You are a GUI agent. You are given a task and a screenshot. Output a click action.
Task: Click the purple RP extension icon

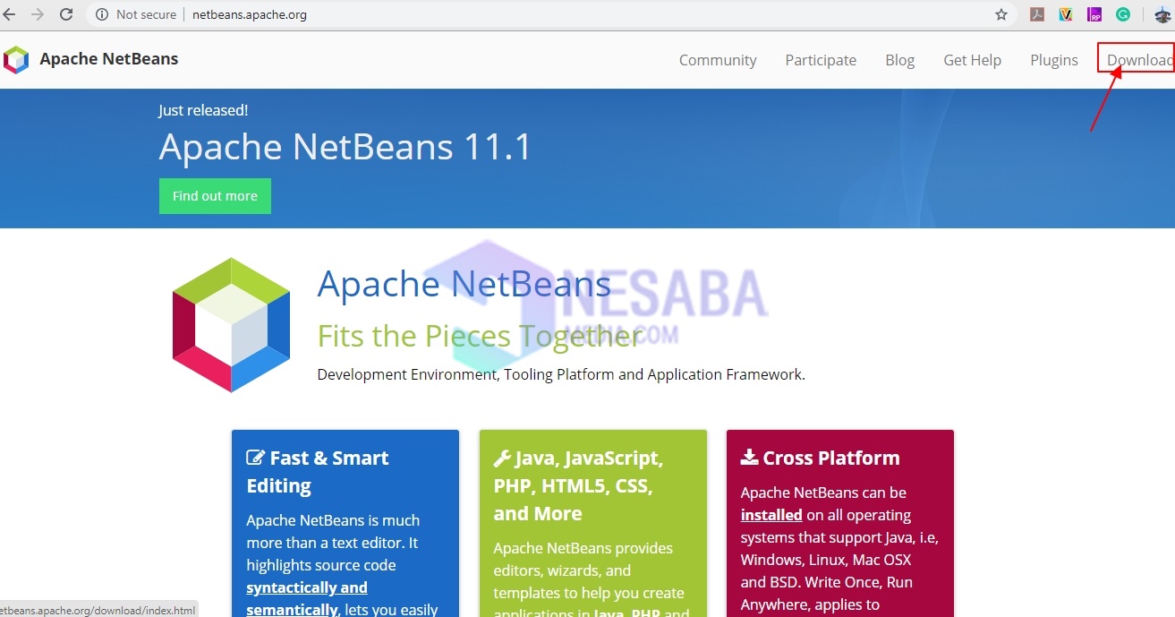pos(1094,14)
